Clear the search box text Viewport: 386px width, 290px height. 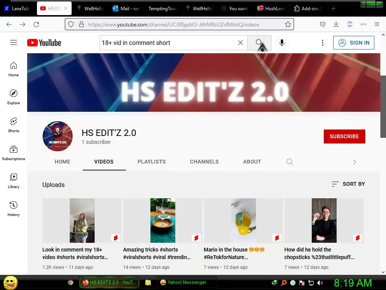[x=240, y=43]
